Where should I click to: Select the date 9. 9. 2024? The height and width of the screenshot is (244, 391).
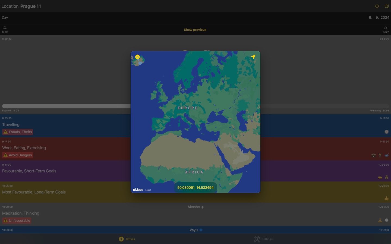[379, 17]
